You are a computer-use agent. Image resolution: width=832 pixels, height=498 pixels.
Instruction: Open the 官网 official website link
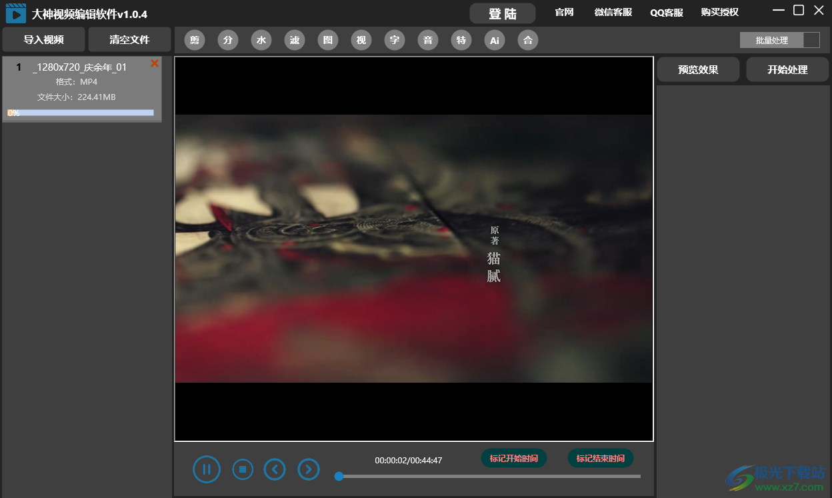coord(564,13)
